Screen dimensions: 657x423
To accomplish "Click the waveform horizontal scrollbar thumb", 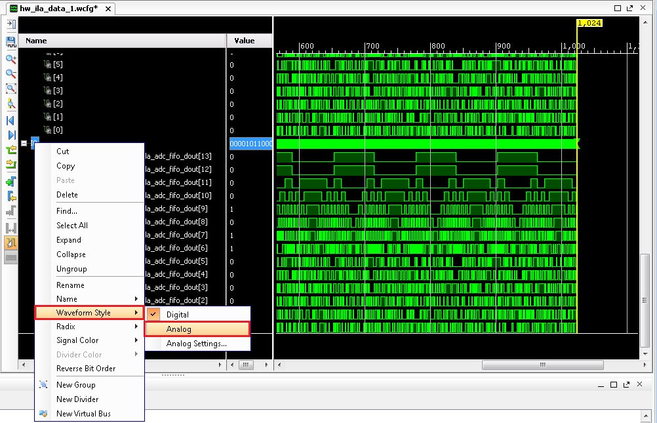I will click(543, 365).
